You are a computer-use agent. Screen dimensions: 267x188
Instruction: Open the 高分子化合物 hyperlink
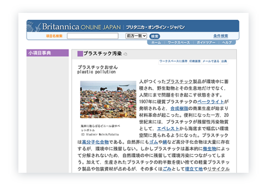(95, 142)
